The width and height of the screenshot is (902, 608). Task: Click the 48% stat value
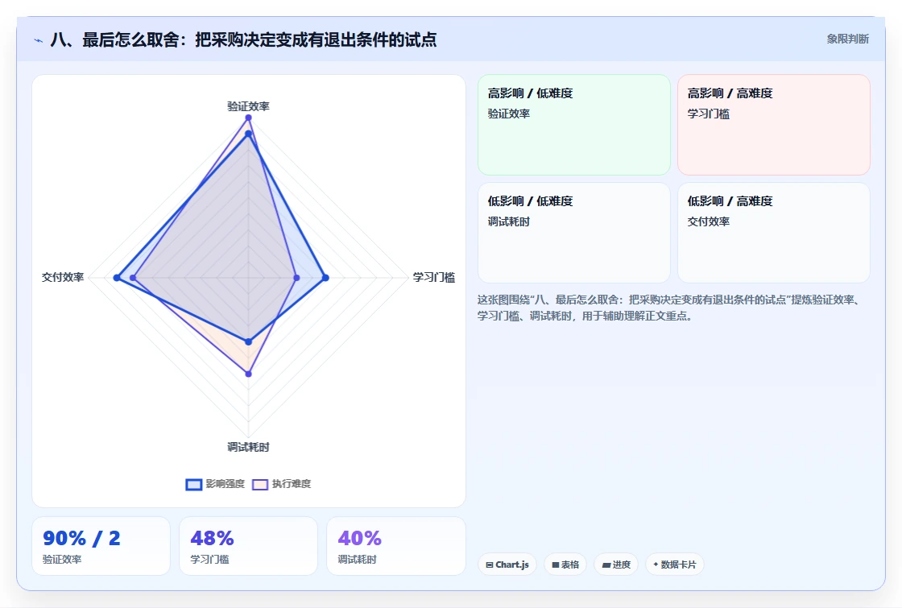213,539
